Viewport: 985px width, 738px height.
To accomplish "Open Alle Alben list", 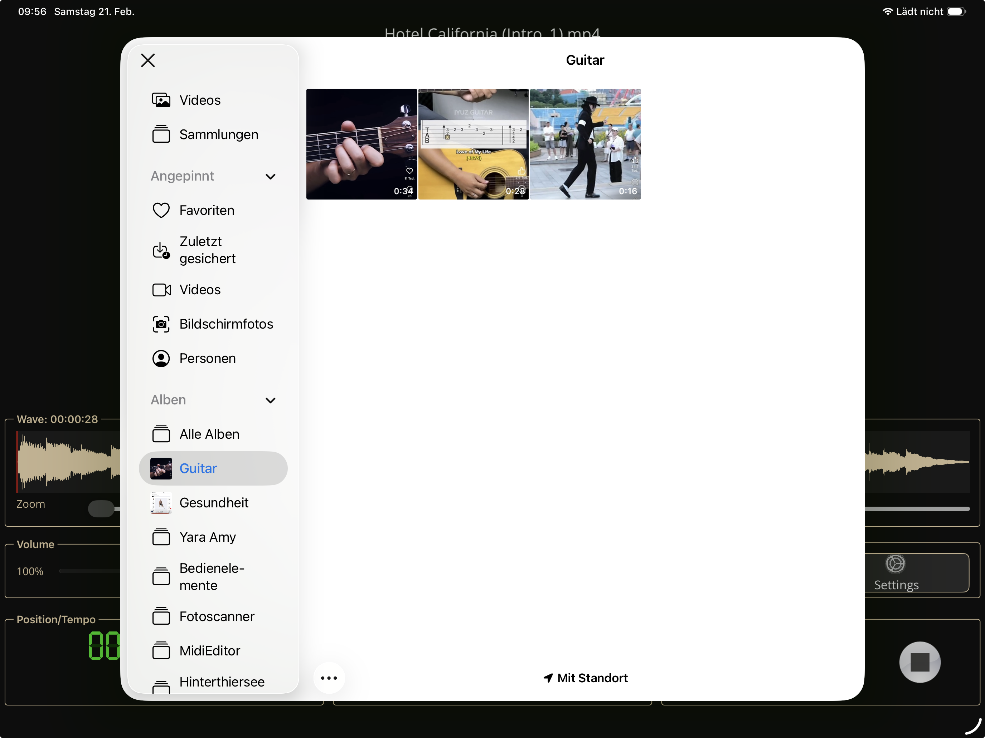I will point(209,434).
